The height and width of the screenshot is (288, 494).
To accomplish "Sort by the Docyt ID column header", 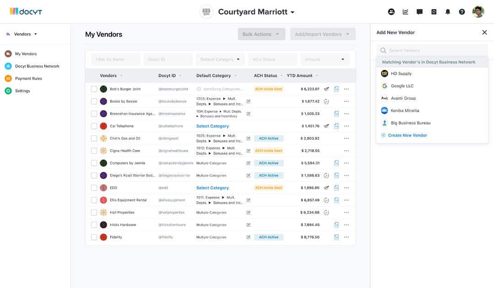I will (167, 75).
